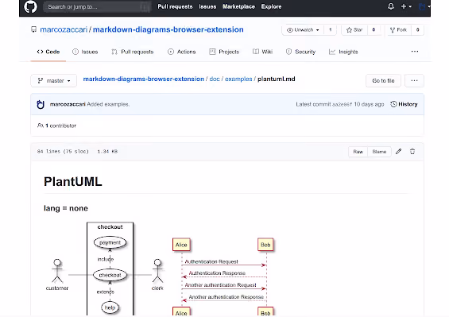The image size is (449, 317).
Task: Open Blame view of the file
Action: [x=379, y=152]
